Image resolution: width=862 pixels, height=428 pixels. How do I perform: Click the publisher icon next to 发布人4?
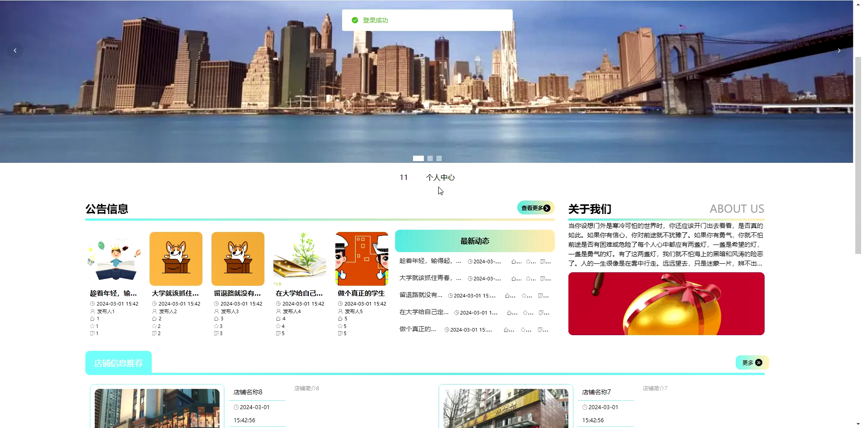click(x=278, y=311)
